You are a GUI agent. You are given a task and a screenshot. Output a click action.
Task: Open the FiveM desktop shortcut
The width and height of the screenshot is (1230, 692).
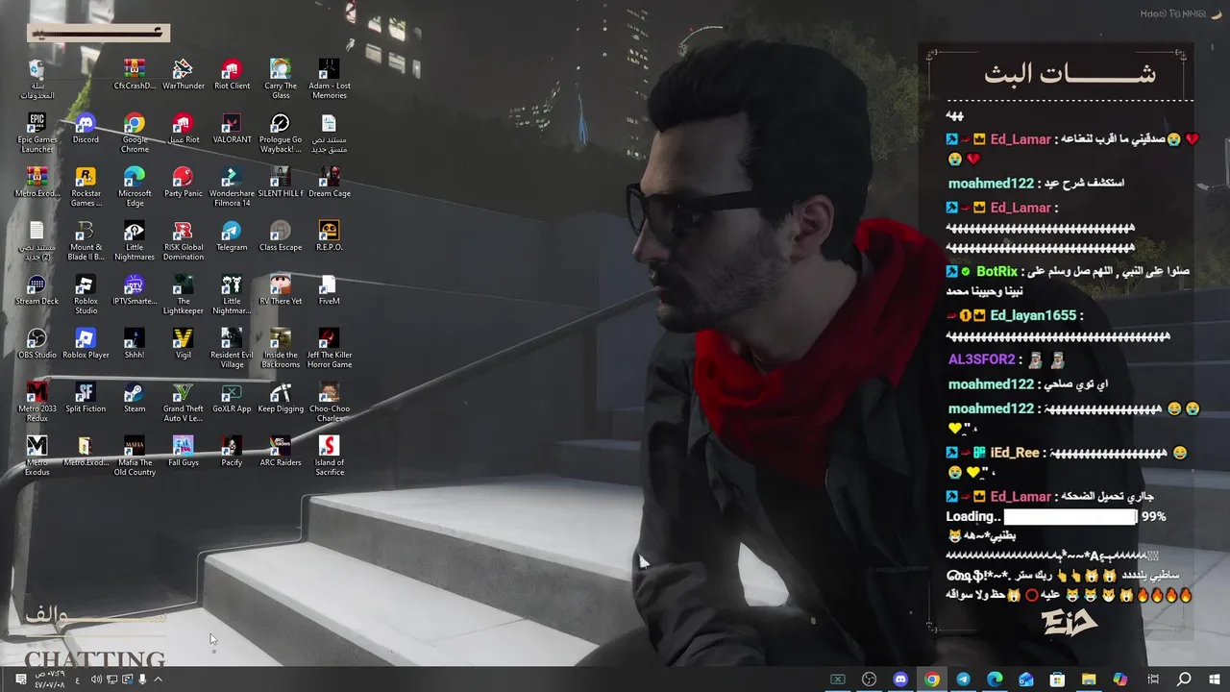tap(329, 289)
